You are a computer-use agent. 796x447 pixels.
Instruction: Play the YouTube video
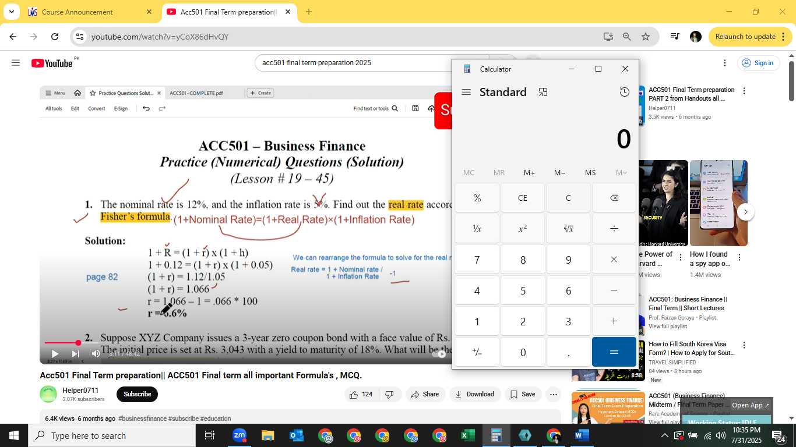55,353
